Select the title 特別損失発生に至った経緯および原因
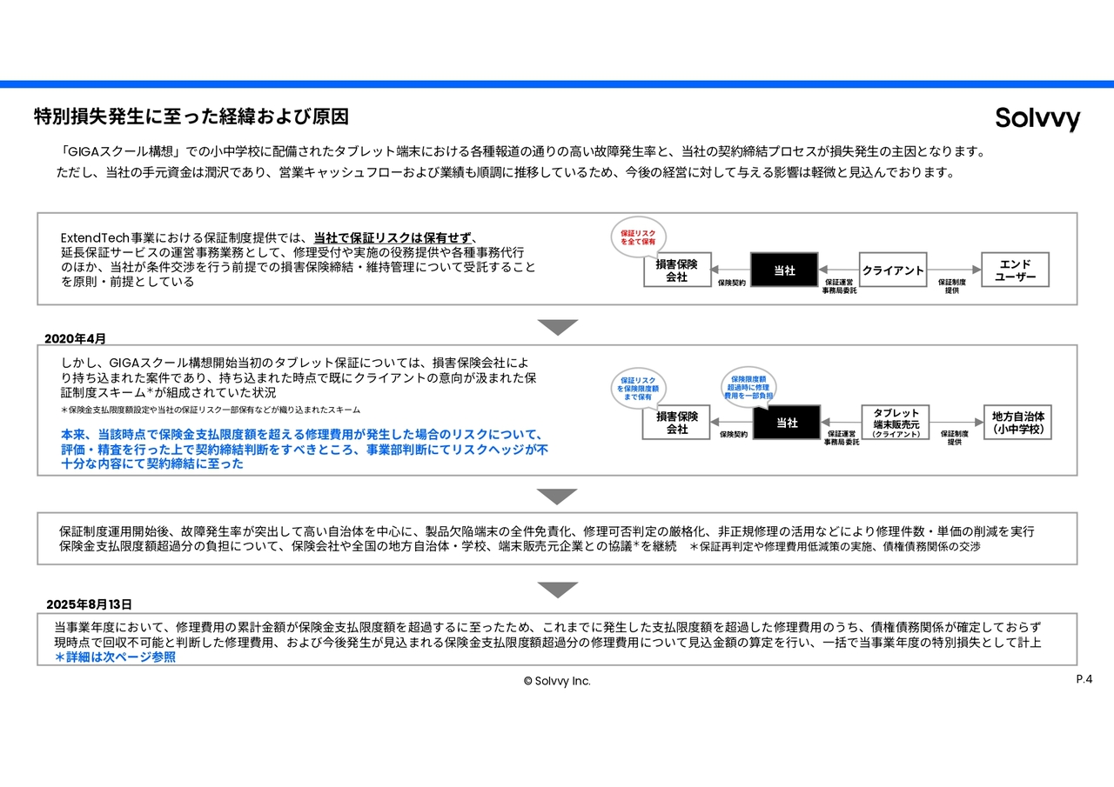Viewport: 1114px width, 787px height. click(x=191, y=117)
